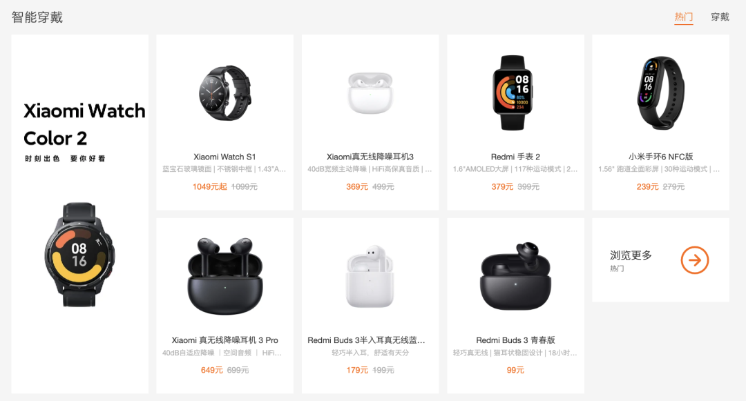Screen dimensions: 746x401
Task: Click the 1049元起 price on Watch S1
Action: click(210, 187)
